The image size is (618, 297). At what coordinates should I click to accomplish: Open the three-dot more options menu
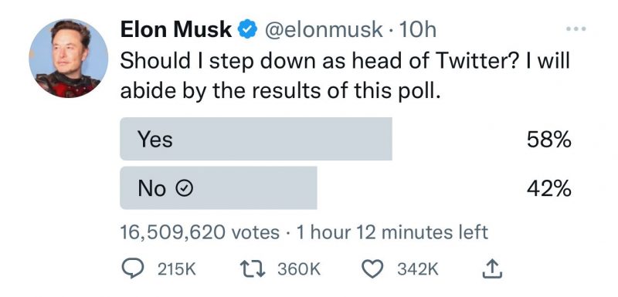(x=576, y=29)
